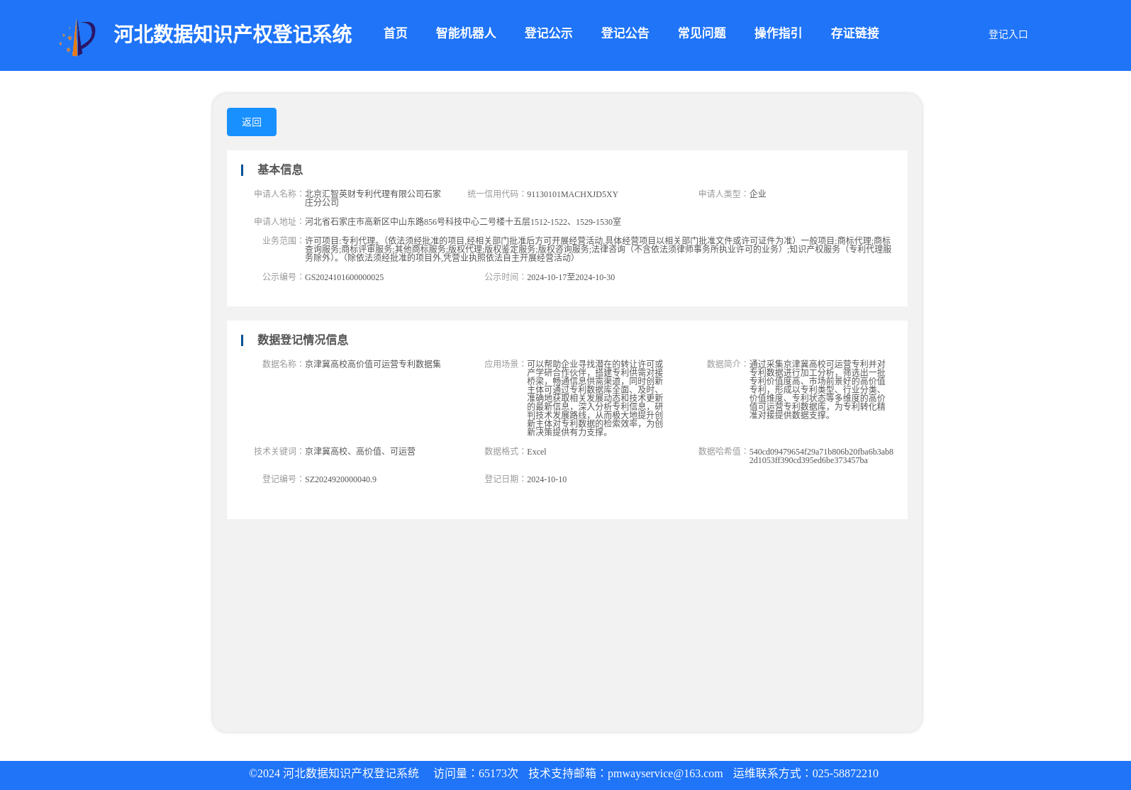Select registration date 2024-10-10
Viewport: 1131px width, 790px height.
pyautogui.click(x=547, y=479)
